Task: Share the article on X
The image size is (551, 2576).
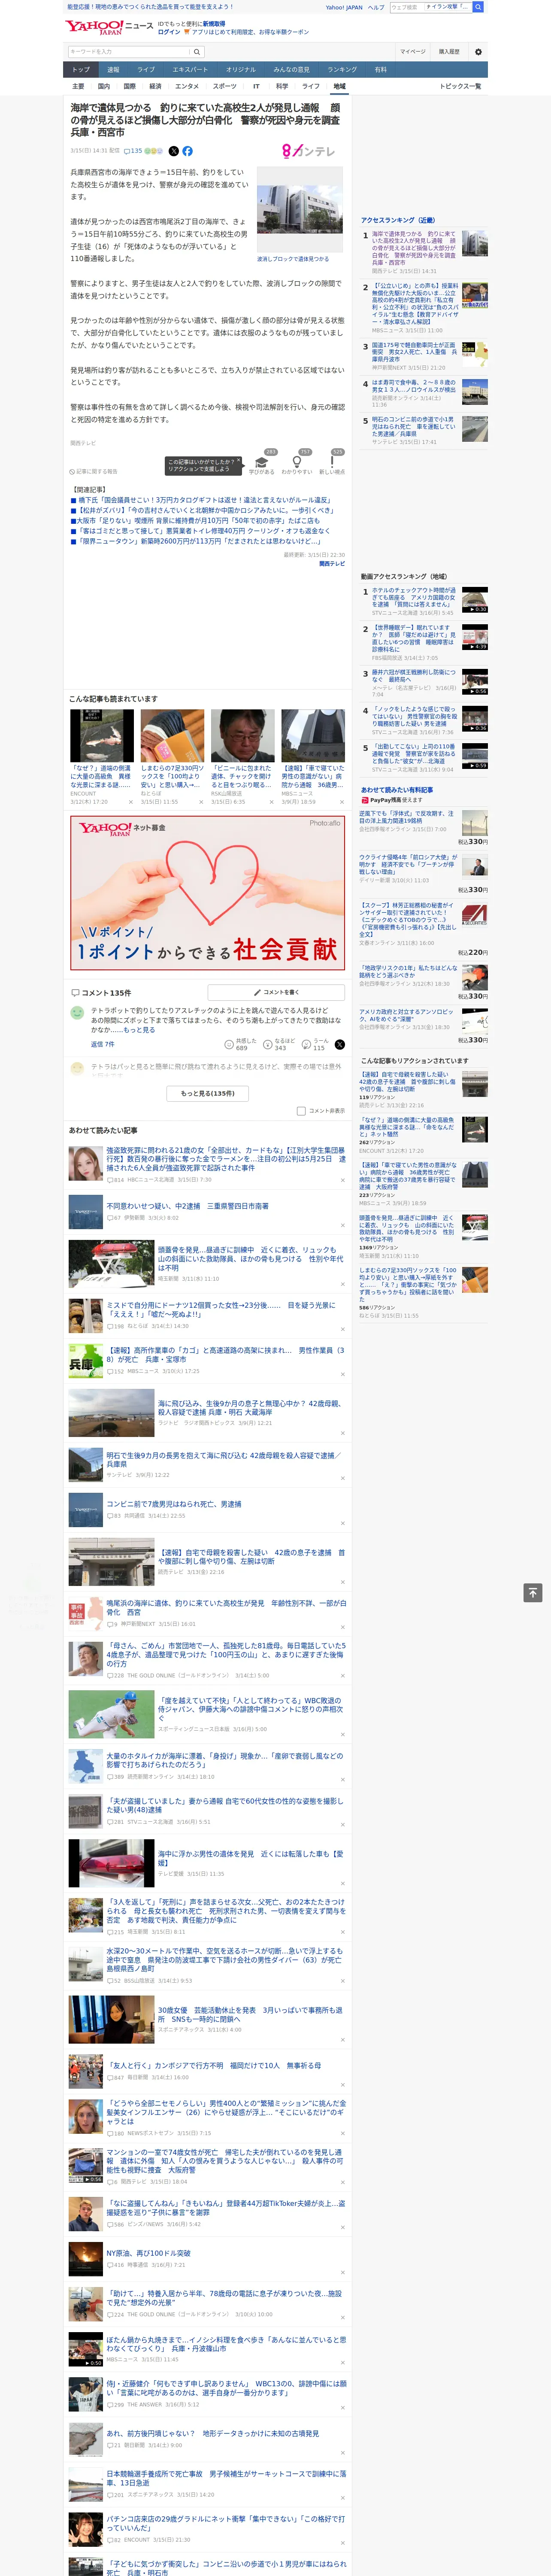Action: [x=173, y=151]
